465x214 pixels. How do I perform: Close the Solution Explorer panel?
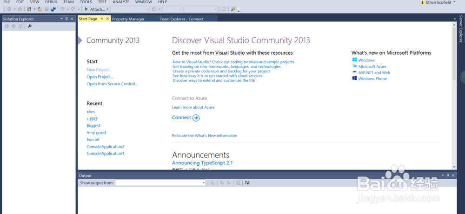(72, 19)
